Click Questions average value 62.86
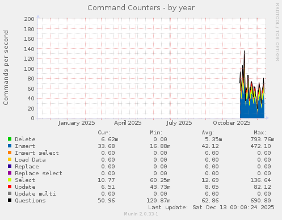 (x=210, y=201)
